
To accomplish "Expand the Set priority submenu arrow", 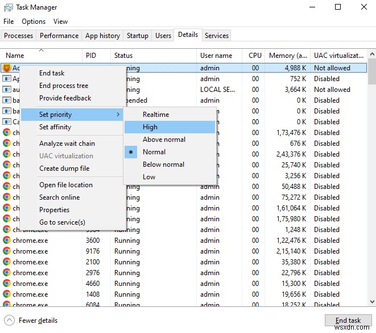I will [x=118, y=115].
